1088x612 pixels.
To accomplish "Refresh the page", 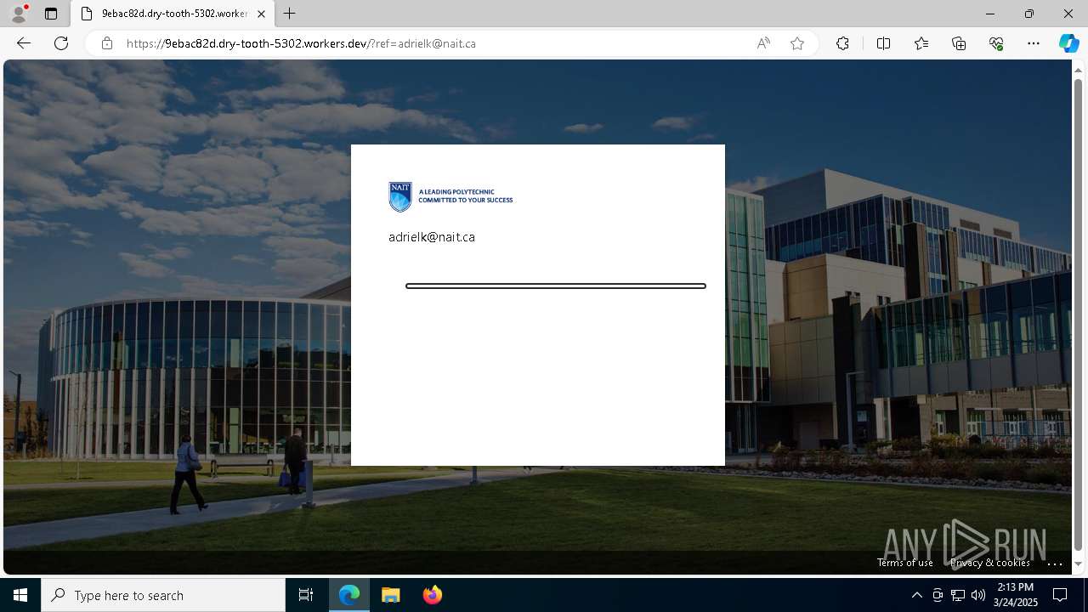I will pyautogui.click(x=61, y=43).
